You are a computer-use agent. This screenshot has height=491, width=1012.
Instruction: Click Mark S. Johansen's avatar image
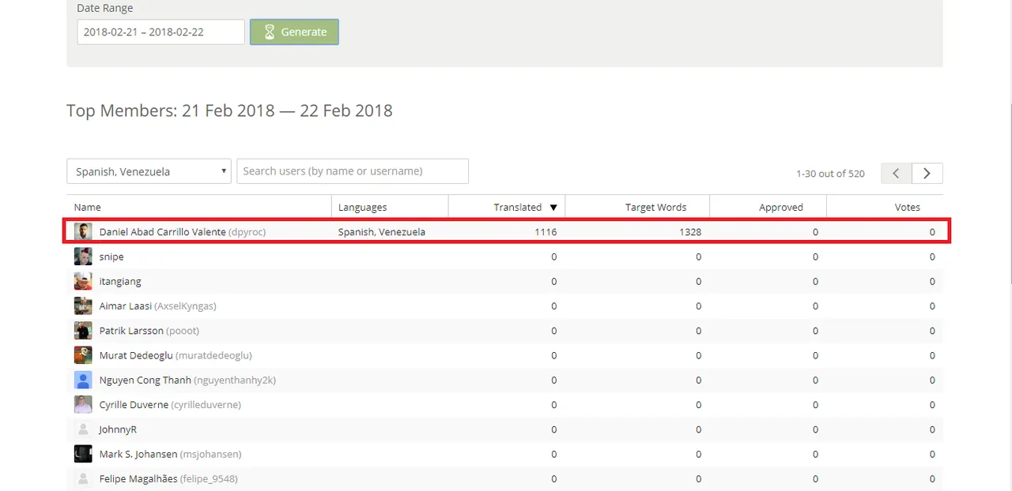[83, 454]
